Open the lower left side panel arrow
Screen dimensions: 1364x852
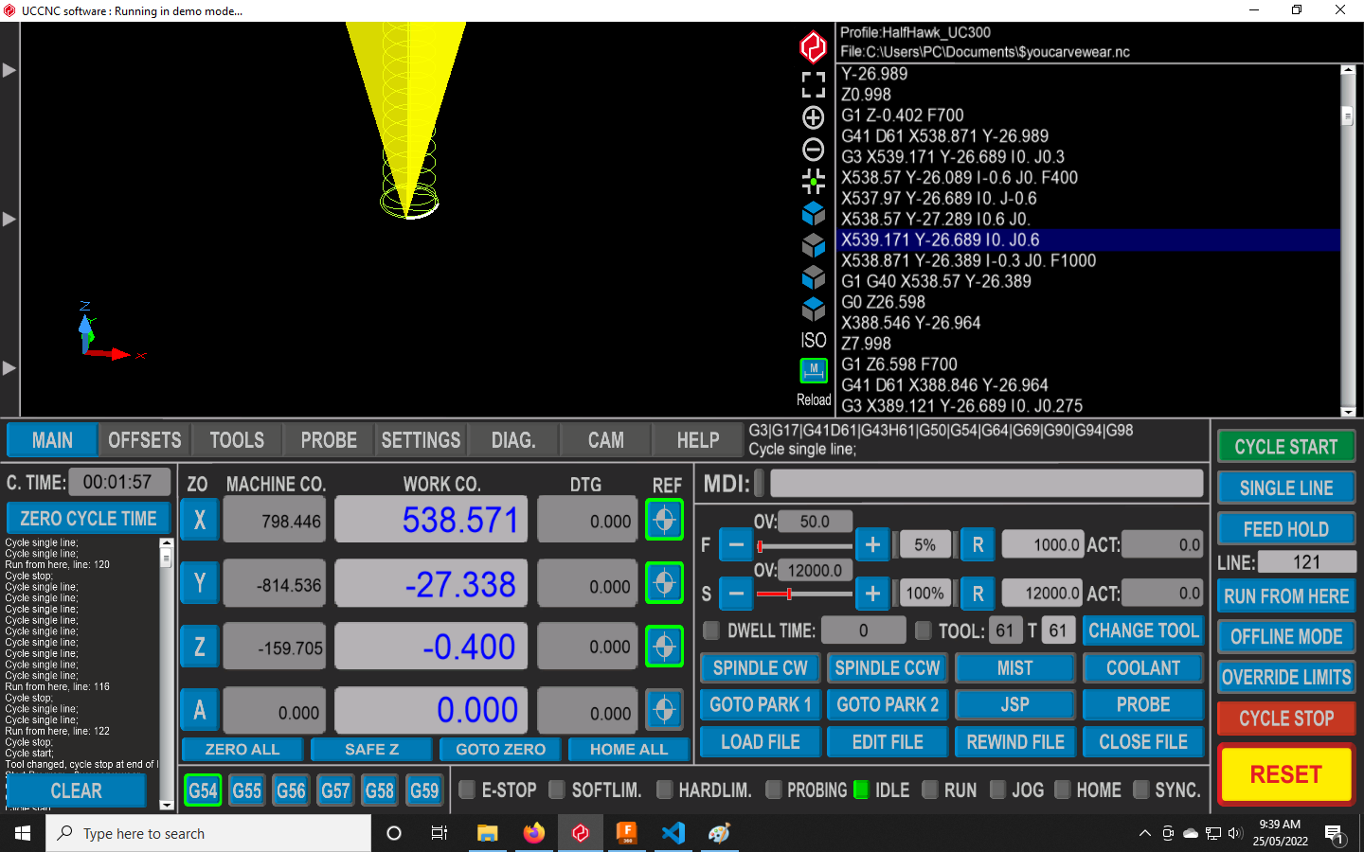9,367
